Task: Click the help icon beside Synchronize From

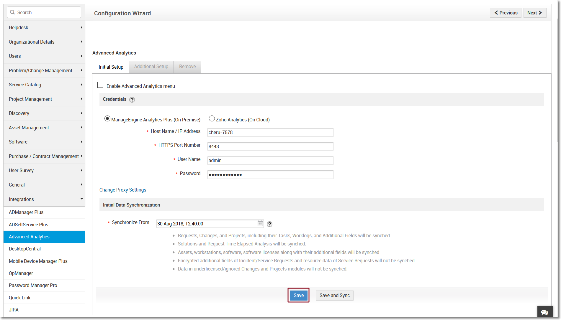Action: click(x=269, y=224)
